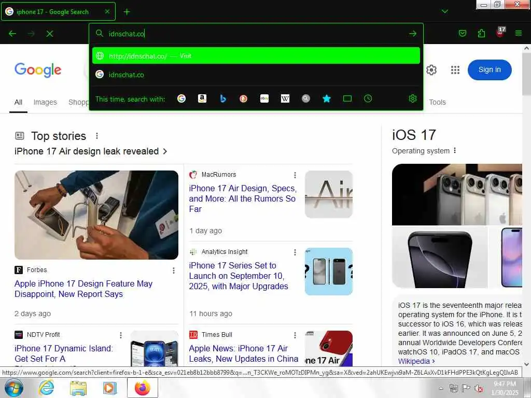
Task: Search this time with DuckDuckGo icon
Action: (244, 98)
